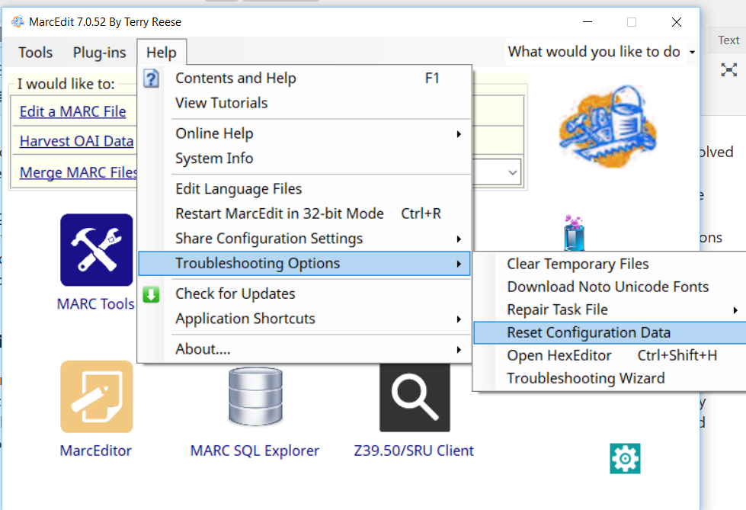Viewport: 746px width, 510px height.
Task: Choose View Tutorials
Action: [x=305, y=103]
